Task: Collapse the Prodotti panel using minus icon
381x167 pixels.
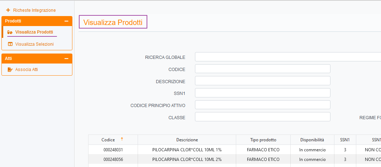Action: 66,21
